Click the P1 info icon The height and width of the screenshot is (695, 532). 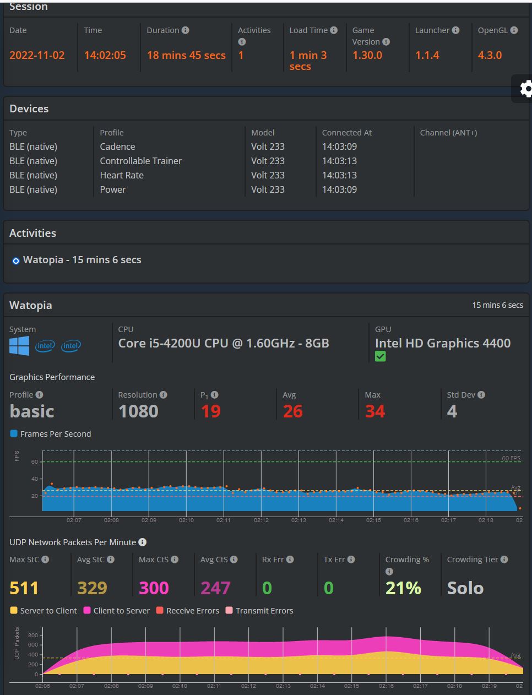[x=215, y=395]
